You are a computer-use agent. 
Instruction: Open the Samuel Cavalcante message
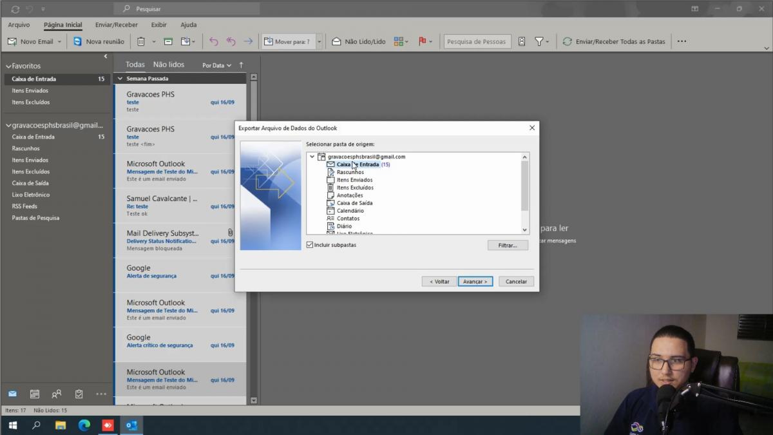point(180,206)
